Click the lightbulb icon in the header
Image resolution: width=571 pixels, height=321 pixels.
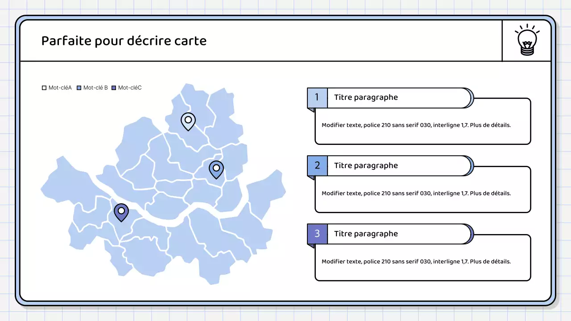[527, 41]
